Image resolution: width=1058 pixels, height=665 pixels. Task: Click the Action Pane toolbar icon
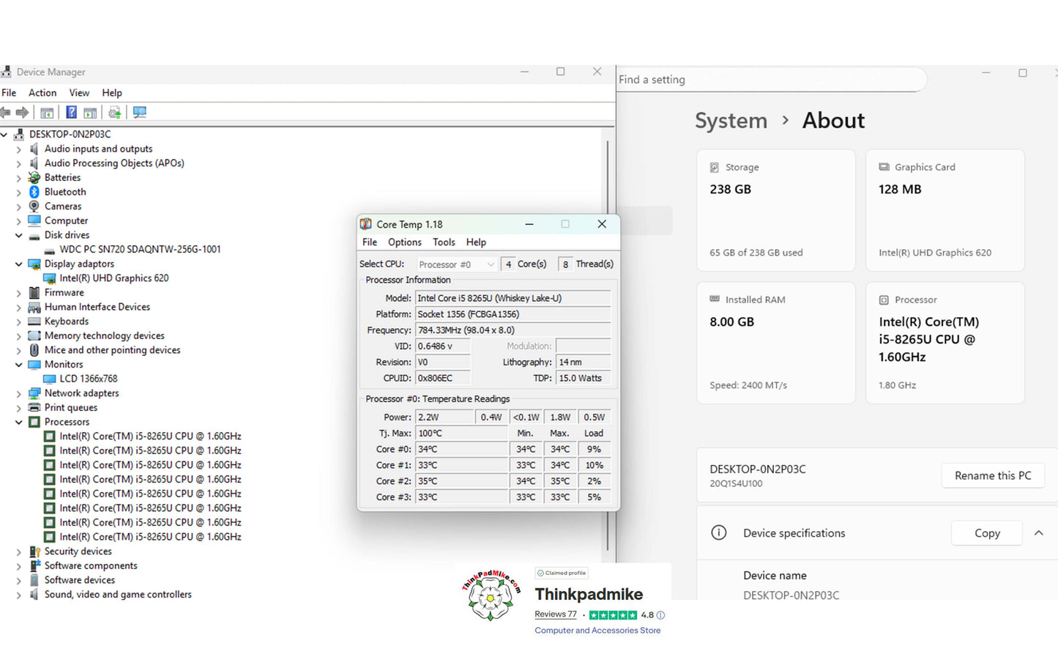(90, 112)
